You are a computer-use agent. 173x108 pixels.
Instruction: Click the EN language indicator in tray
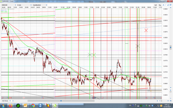(x=130, y=106)
